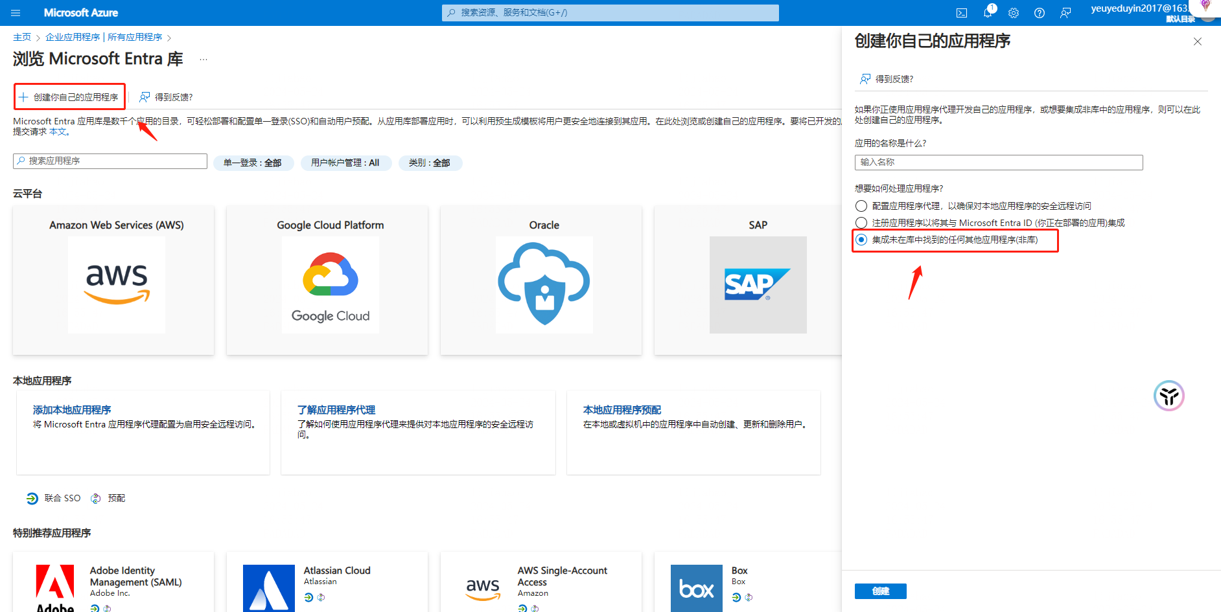Click the 本文 link in the description

[58, 132]
